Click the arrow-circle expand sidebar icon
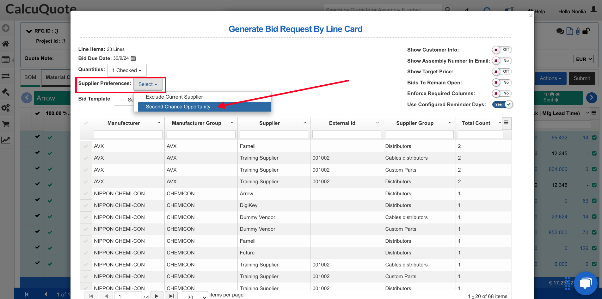602x299 pixels. pyautogui.click(x=6, y=28)
